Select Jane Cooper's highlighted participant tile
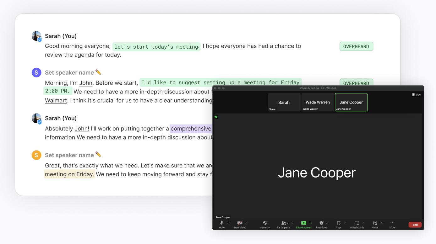This screenshot has height=244, width=436. pos(351,102)
